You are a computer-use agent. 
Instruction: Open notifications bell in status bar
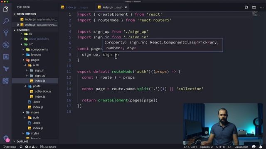261,147
